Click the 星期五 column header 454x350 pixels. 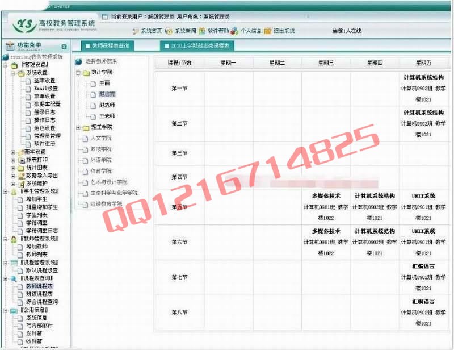[x=424, y=63]
